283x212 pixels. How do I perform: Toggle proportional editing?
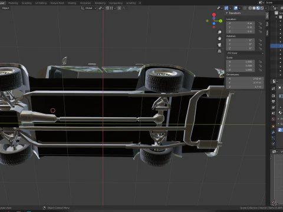pos(119,8)
